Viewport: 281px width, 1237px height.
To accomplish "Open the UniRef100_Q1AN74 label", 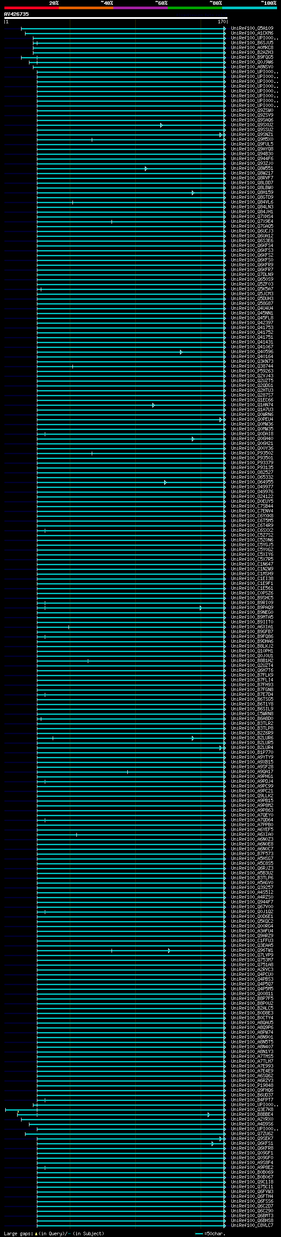I will (x=252, y=405).
